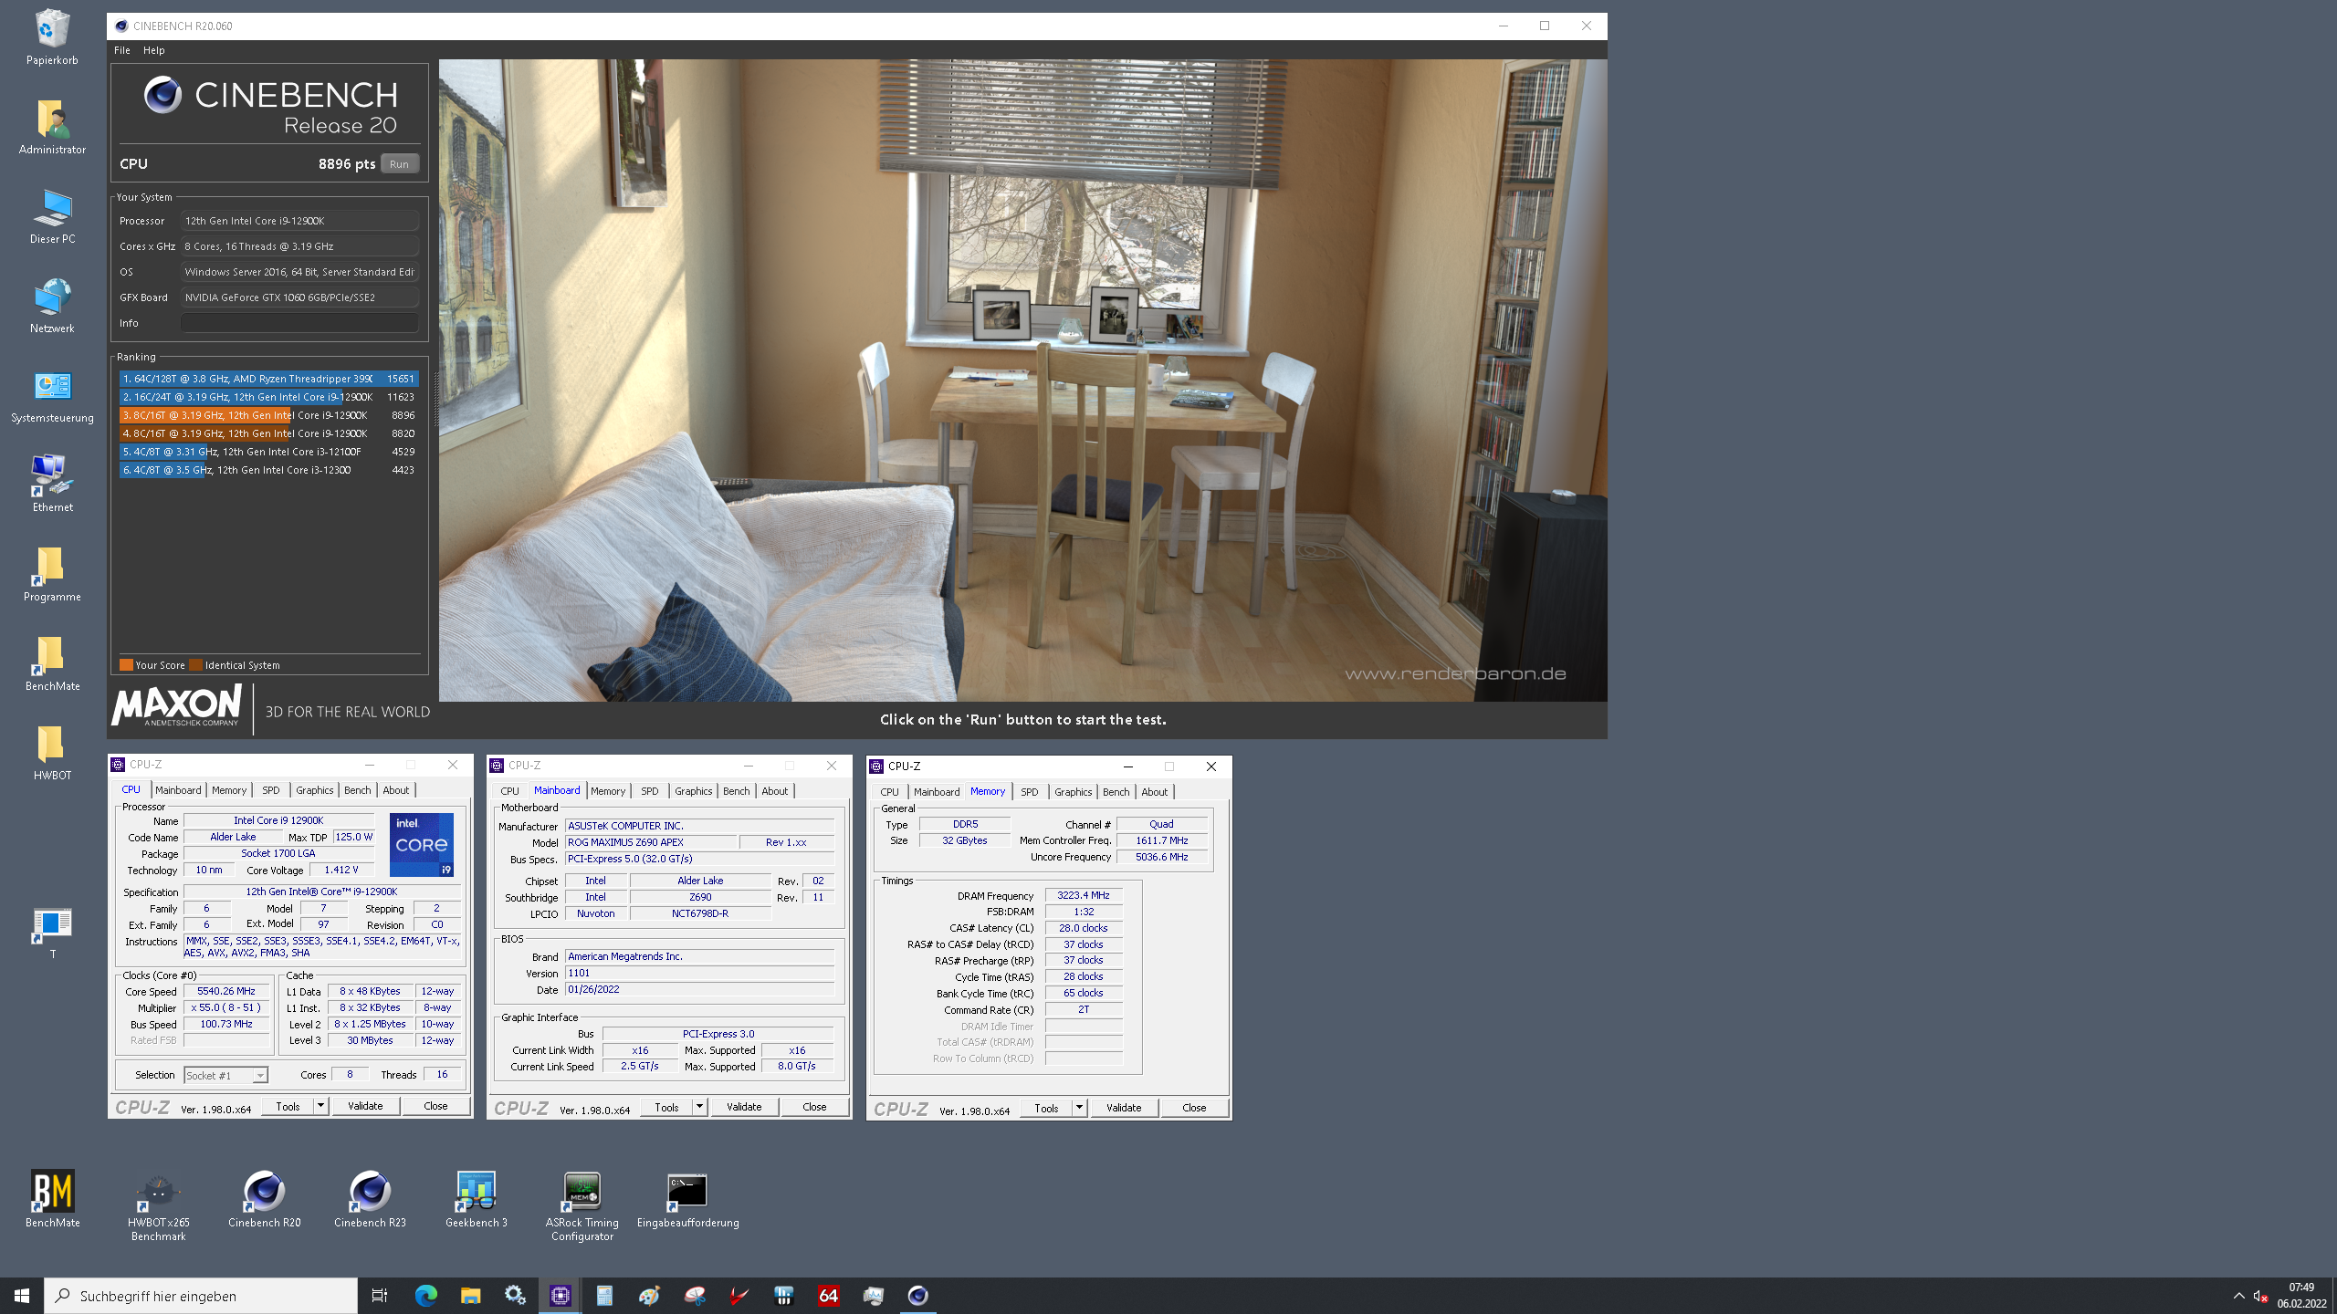This screenshot has height=1314, width=2337.
Task: Open Microsoft Edge from taskbar
Action: (x=425, y=1296)
